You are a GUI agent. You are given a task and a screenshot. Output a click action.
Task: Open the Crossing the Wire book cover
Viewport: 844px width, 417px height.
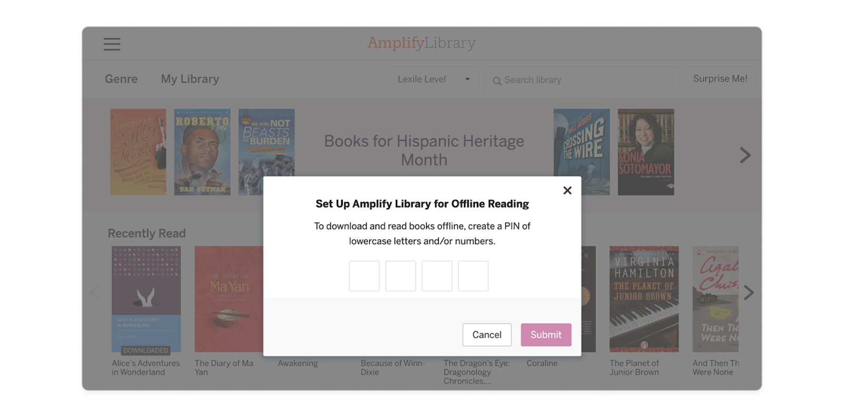point(582,152)
